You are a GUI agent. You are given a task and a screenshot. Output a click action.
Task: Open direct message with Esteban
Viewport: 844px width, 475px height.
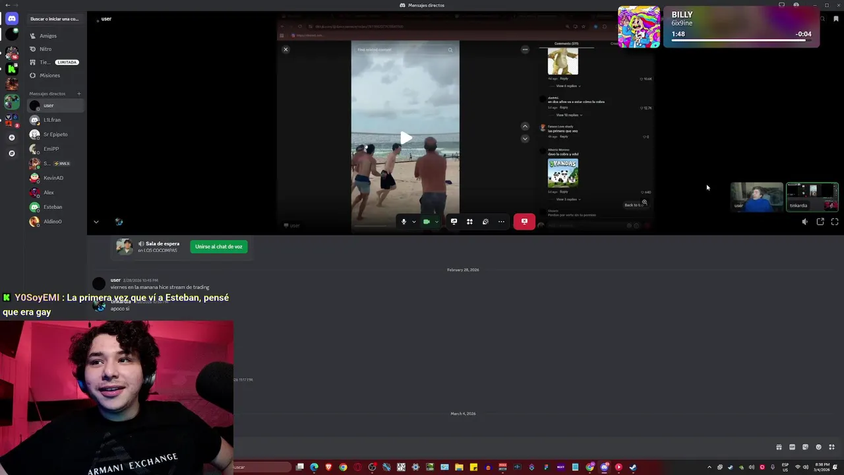55,207
